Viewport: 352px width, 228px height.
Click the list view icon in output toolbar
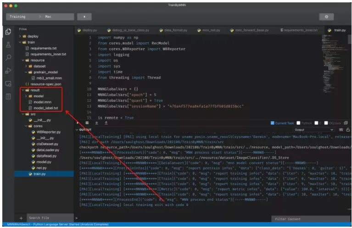(87, 123)
